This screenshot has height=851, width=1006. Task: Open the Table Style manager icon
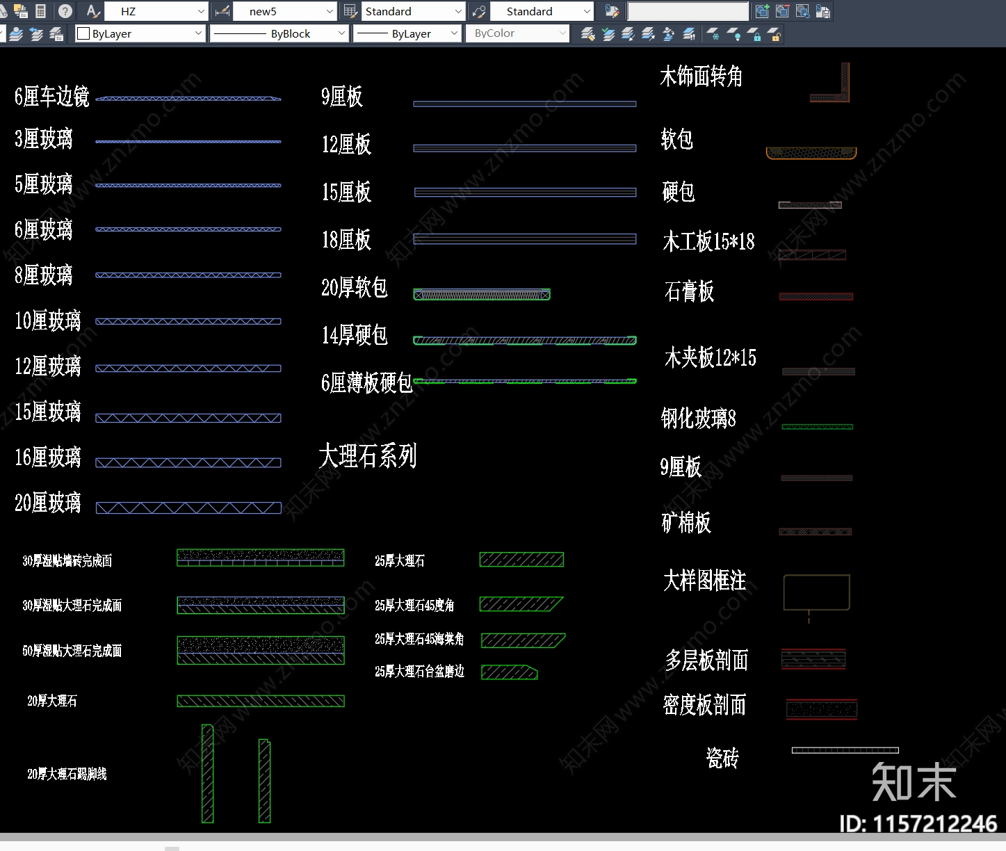tap(351, 11)
